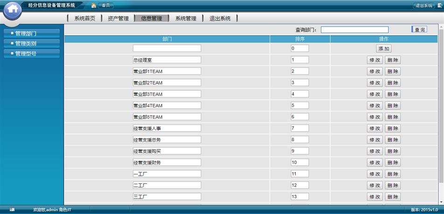This screenshot has height=214, width=444.
Task: Click the 部门 column header
Action: [167, 39]
